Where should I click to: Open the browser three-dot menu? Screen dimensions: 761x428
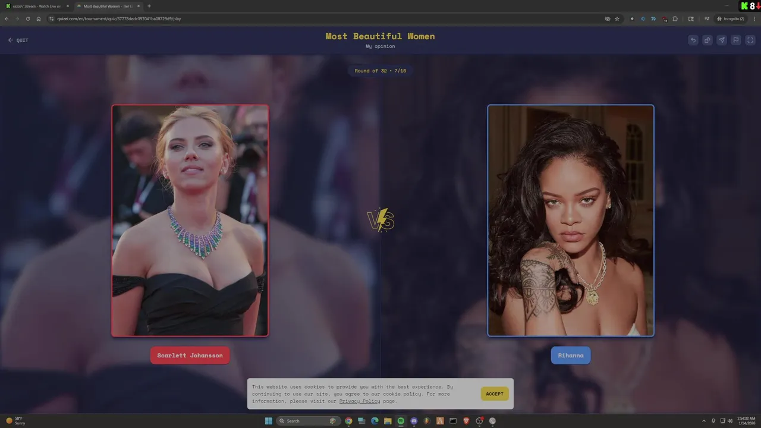[754, 18]
